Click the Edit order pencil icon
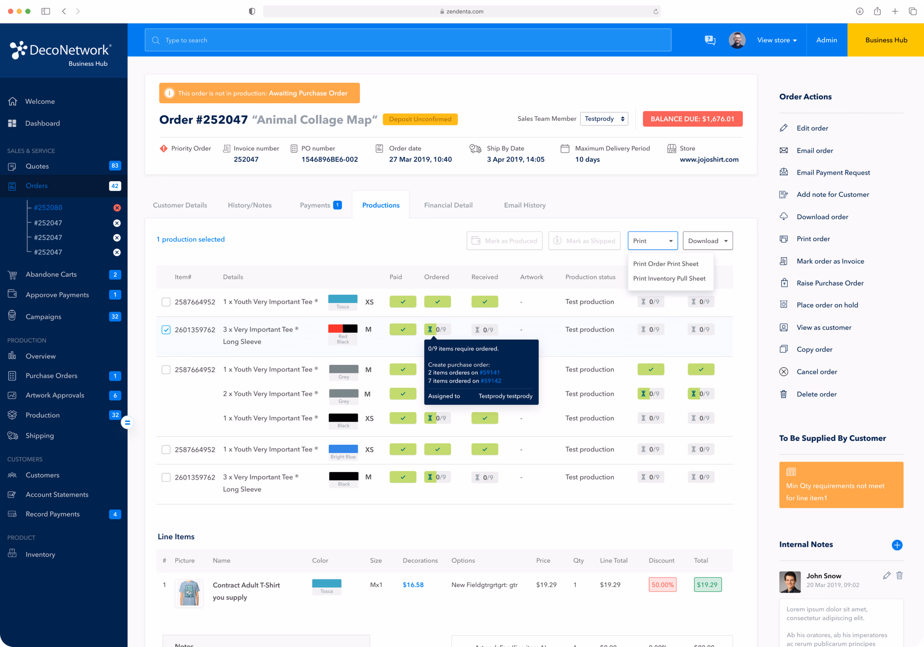This screenshot has height=647, width=924. click(784, 128)
